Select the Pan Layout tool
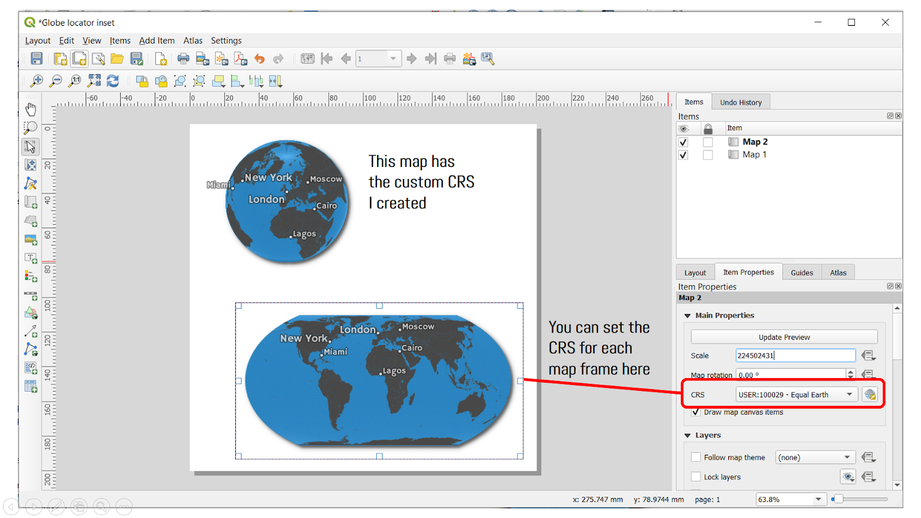 coord(31,108)
